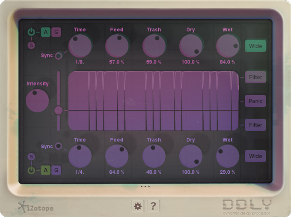Image resolution: width=291 pixels, height=217 pixels.
Task: Click the bottom delay Time knob
Action: [80, 156]
